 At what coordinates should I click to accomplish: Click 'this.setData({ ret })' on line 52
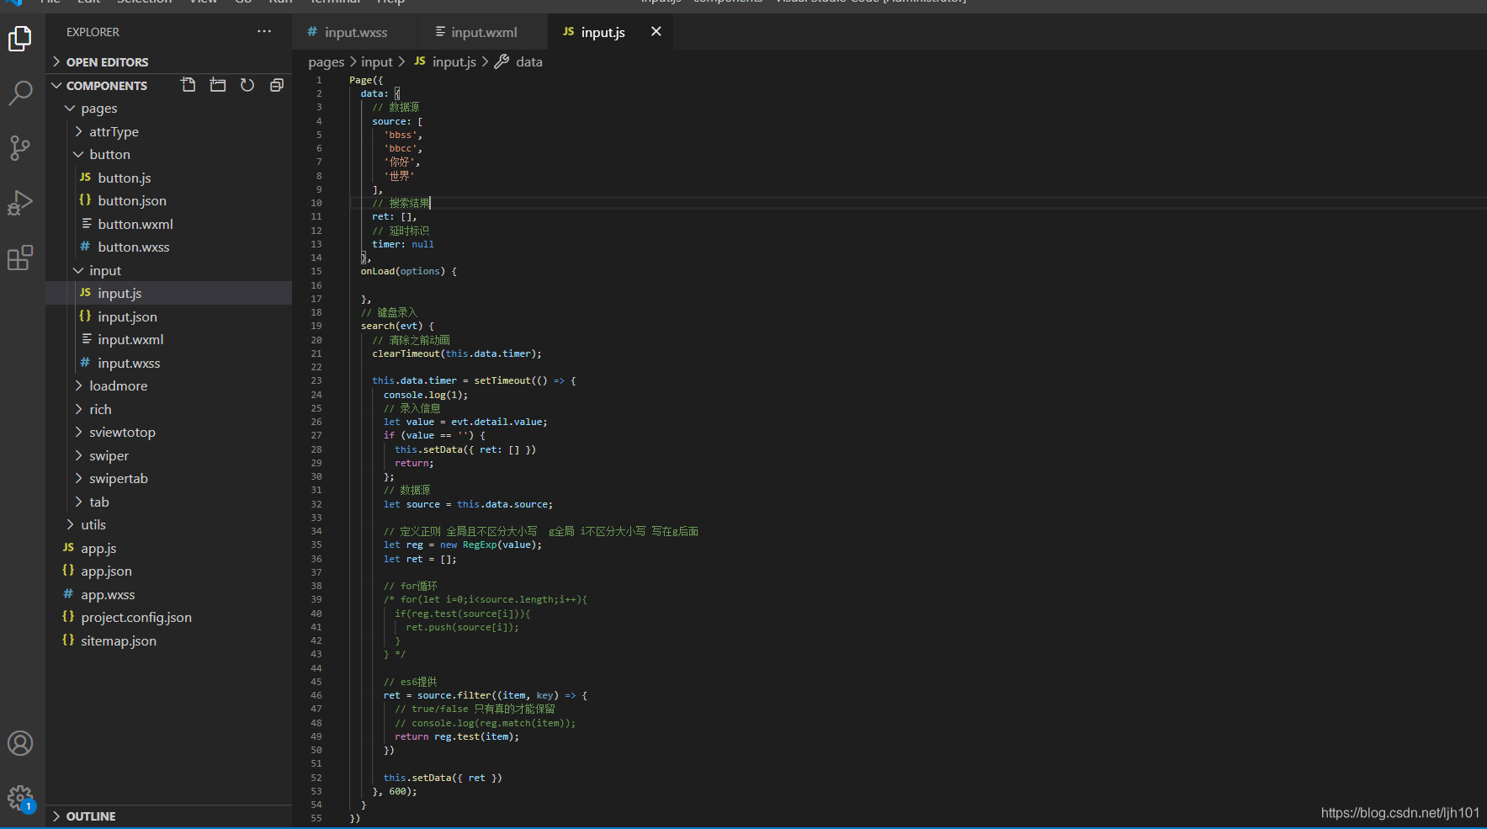(443, 778)
